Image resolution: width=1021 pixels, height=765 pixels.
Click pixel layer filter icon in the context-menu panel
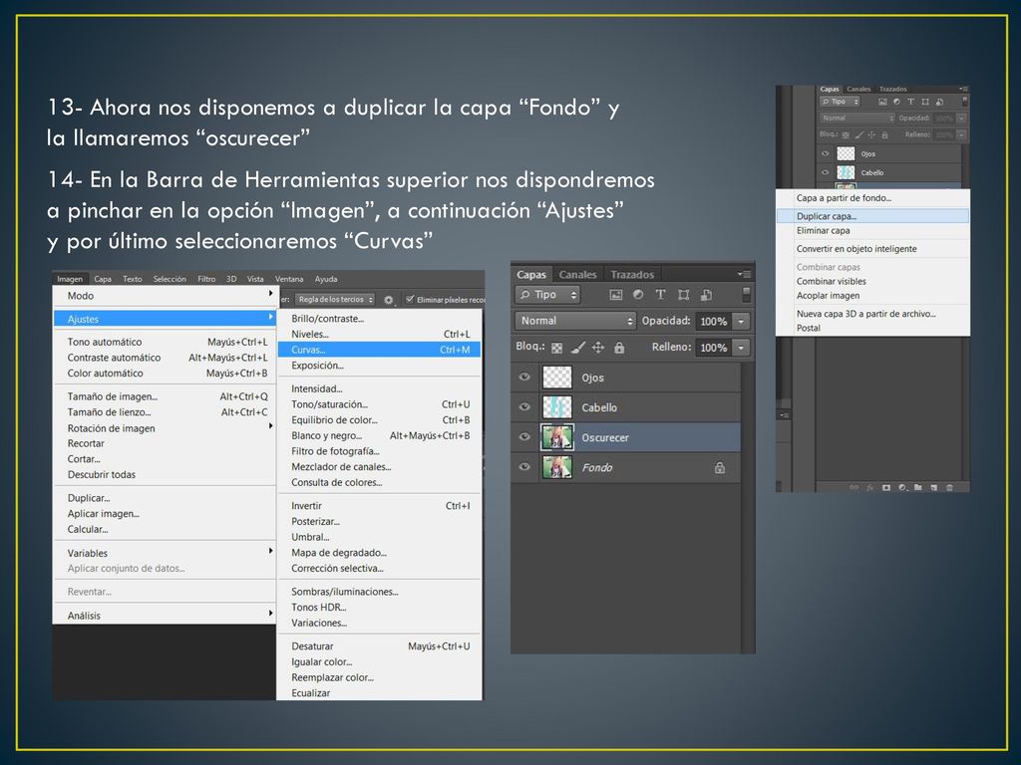(883, 102)
